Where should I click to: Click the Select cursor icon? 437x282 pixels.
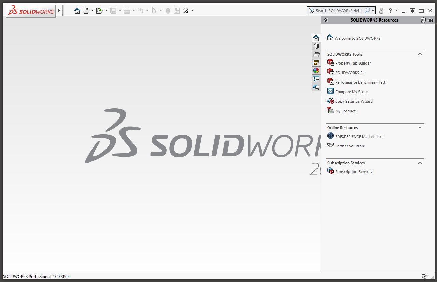tap(154, 11)
